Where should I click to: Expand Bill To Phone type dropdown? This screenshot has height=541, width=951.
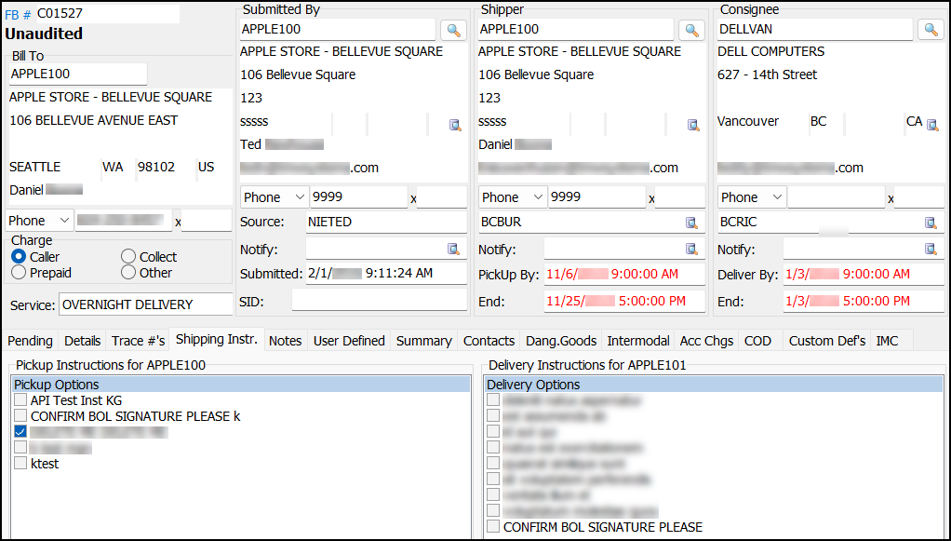pyautogui.click(x=39, y=221)
